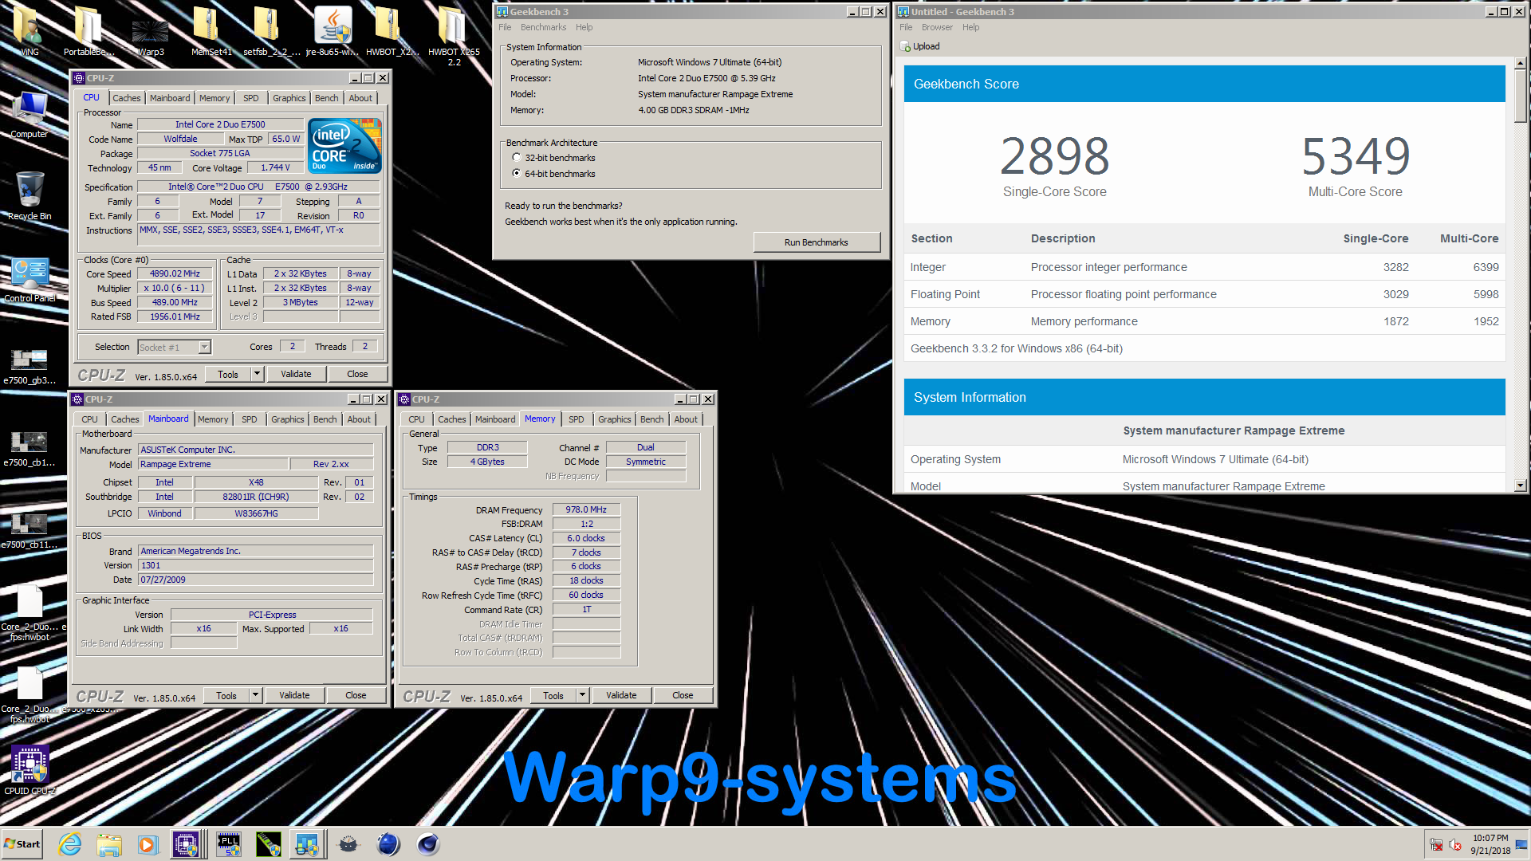1531x861 pixels.
Task: Open Windows Explorer from the taskbar
Action: (x=109, y=844)
